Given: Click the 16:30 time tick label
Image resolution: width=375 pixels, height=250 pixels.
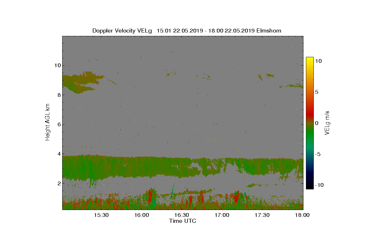Looking at the screenshot, I should tap(182, 215).
